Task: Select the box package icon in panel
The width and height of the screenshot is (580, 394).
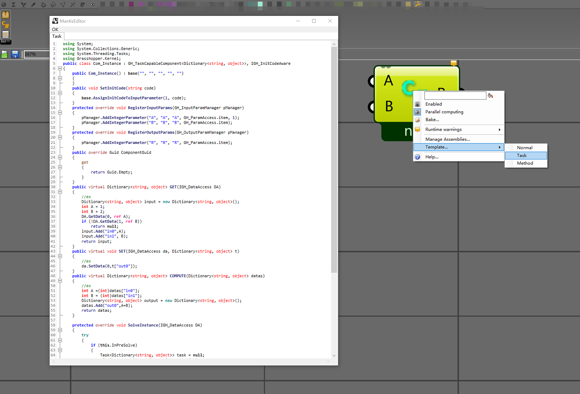Action: point(6,15)
